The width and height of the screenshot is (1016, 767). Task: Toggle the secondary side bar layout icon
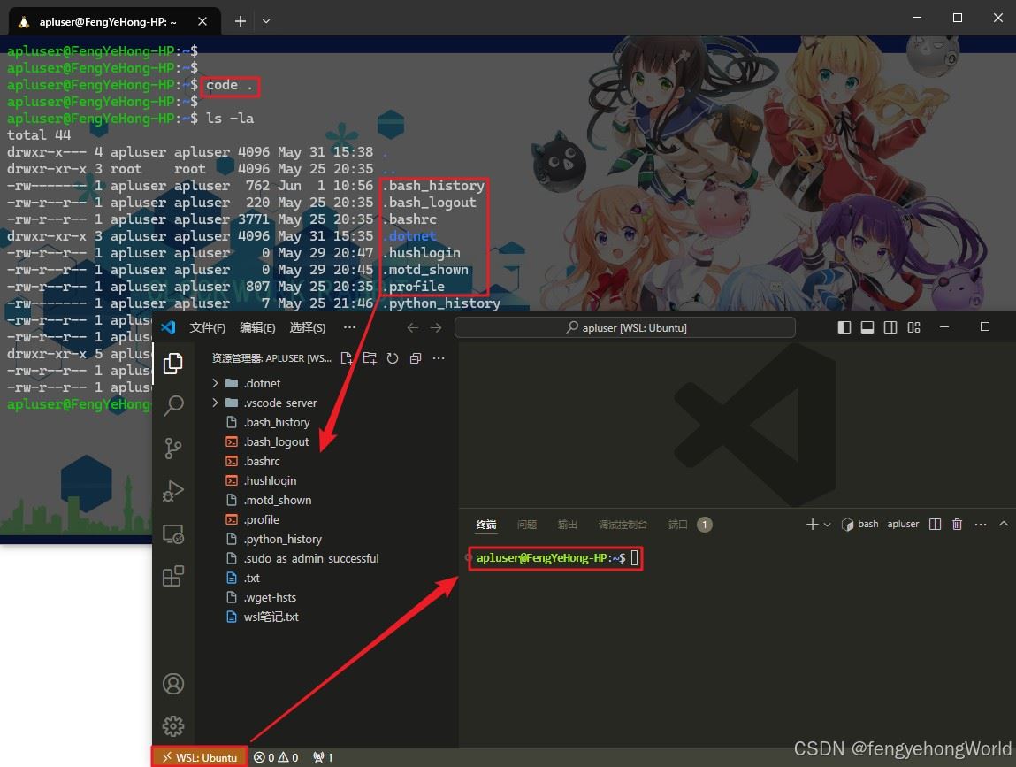tap(890, 327)
